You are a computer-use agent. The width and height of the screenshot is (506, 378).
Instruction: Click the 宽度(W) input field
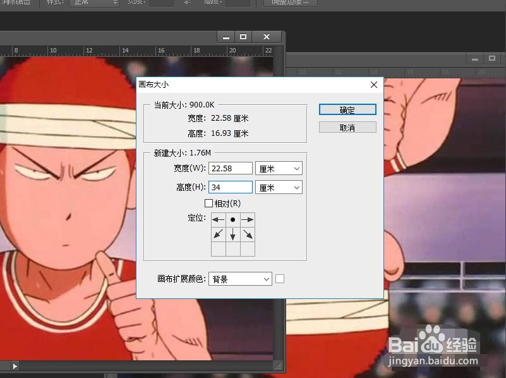tap(231, 169)
